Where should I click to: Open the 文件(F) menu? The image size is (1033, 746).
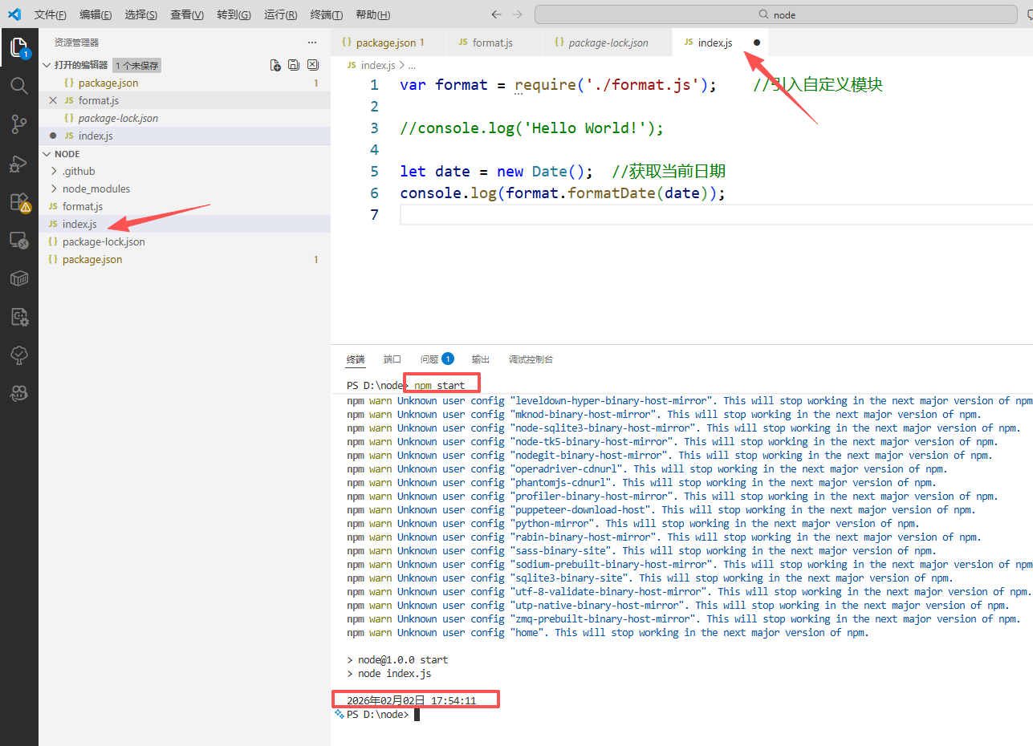pyautogui.click(x=51, y=14)
